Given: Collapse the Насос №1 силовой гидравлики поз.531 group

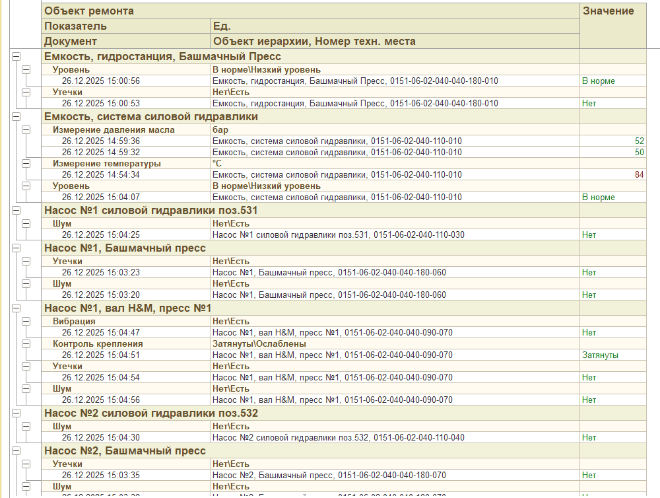Looking at the screenshot, I should click(16, 210).
